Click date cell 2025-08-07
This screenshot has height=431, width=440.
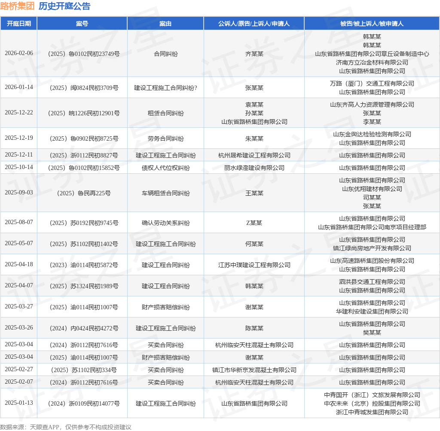pyautogui.click(x=19, y=222)
